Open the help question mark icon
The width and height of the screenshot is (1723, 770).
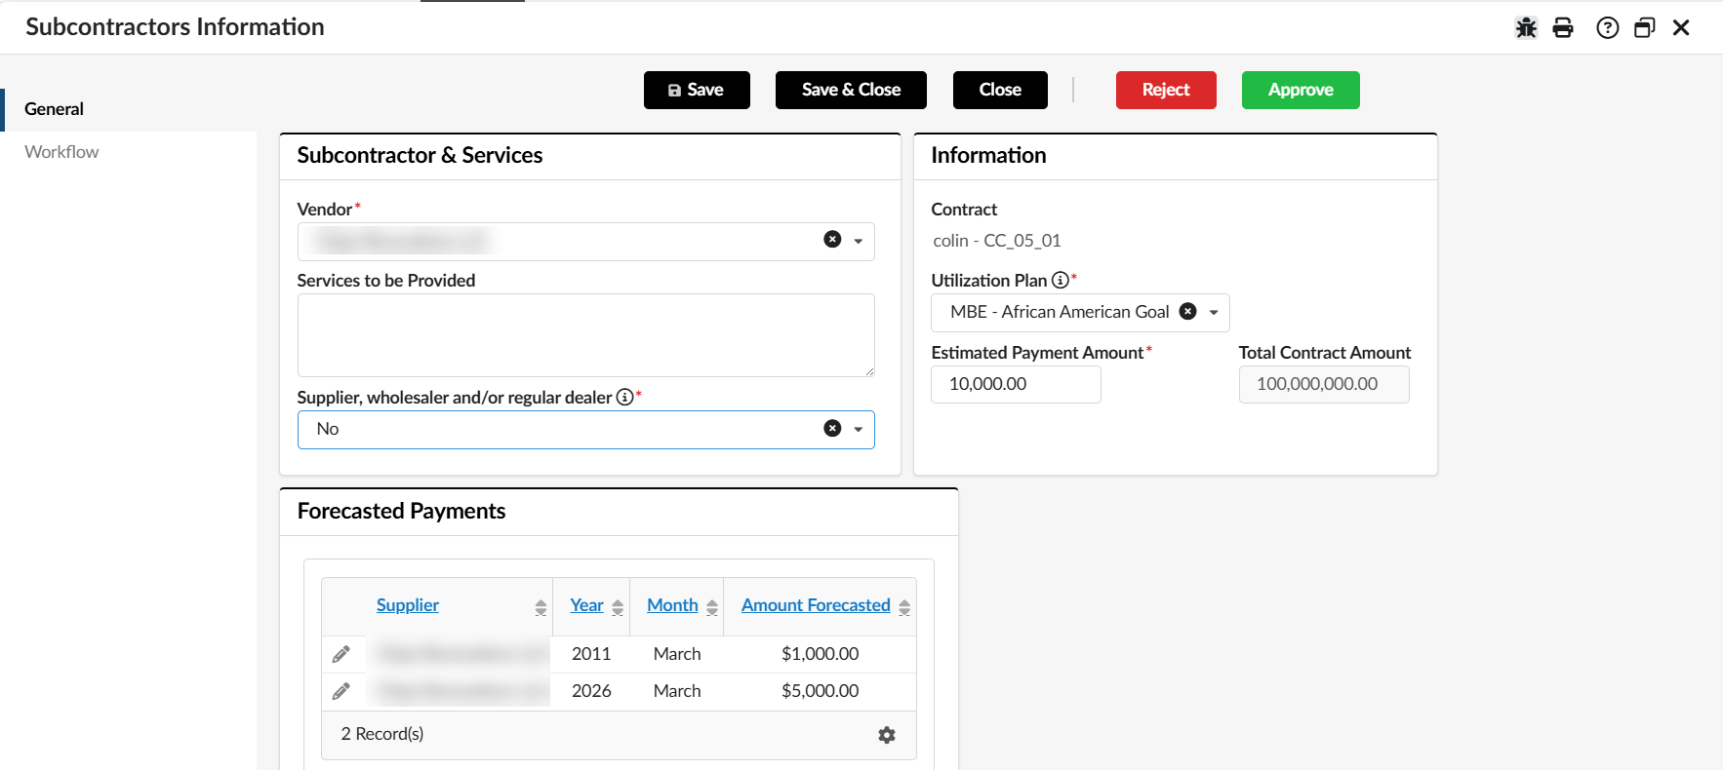tap(1607, 28)
